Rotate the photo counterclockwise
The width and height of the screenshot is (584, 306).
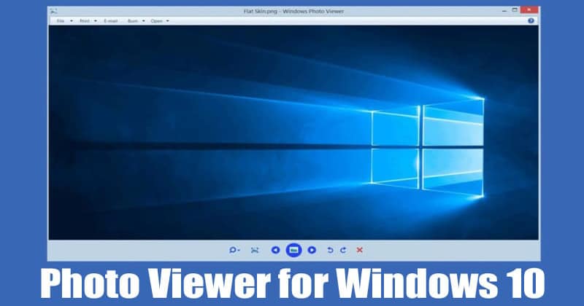coord(330,250)
